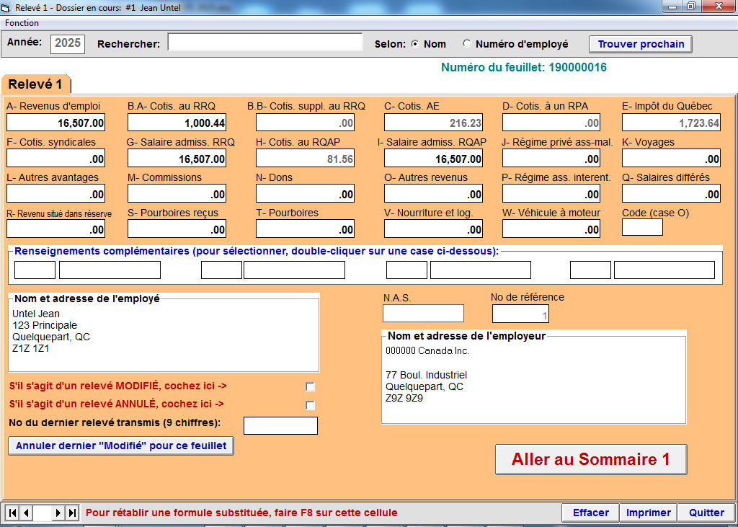Select the Numéro d'employé radio option
Image resolution: width=738 pixels, height=527 pixels.
[x=467, y=44]
